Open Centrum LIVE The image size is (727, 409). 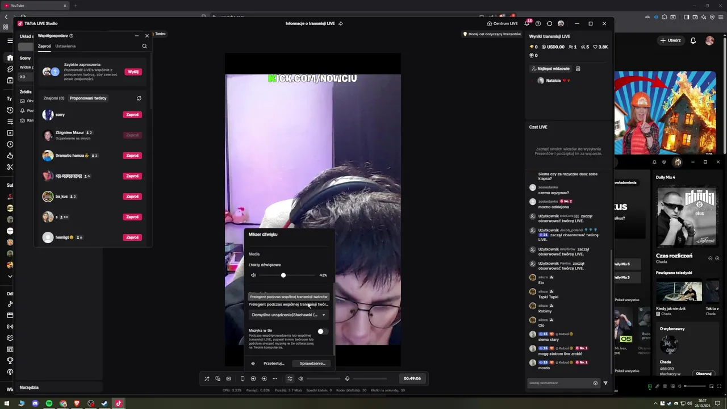502,23
